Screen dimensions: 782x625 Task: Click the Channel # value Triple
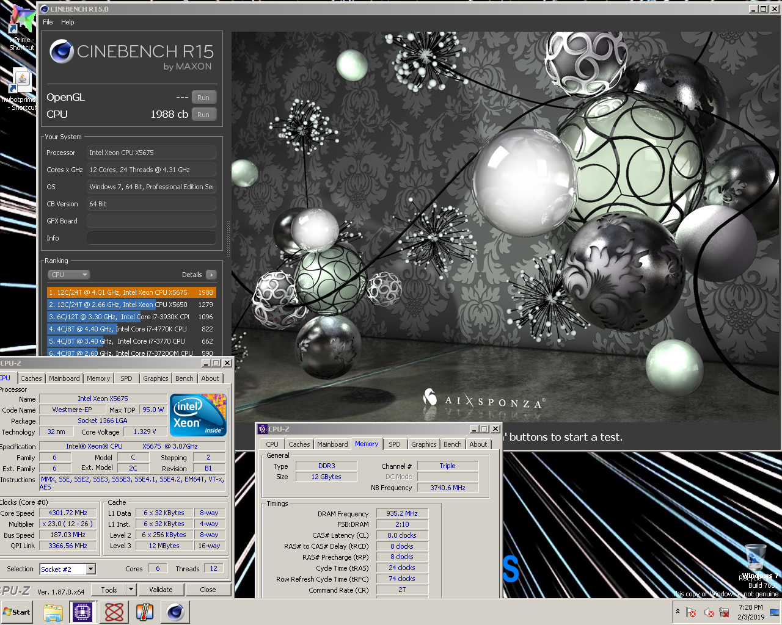[x=448, y=466]
